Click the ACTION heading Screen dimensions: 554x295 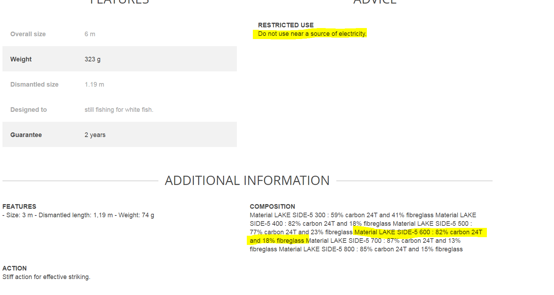click(15, 268)
